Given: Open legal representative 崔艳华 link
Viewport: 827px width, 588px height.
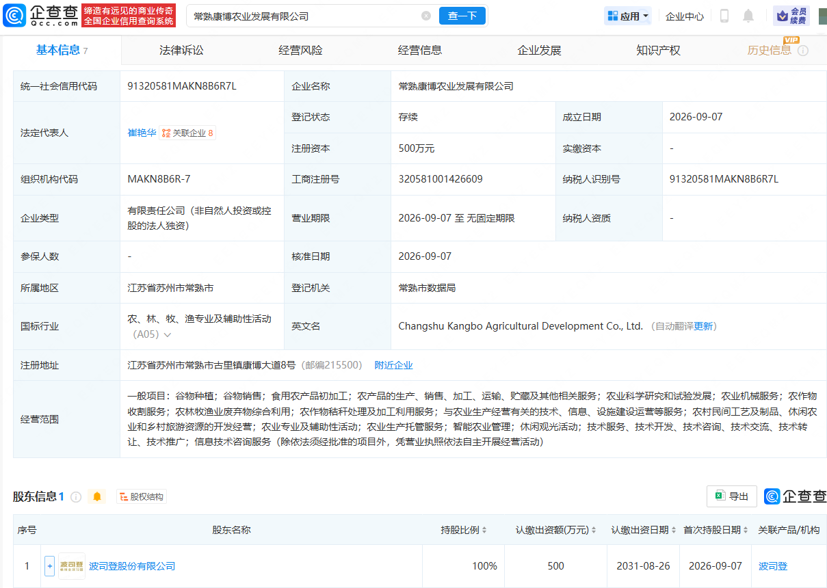Looking at the screenshot, I should tap(142, 133).
